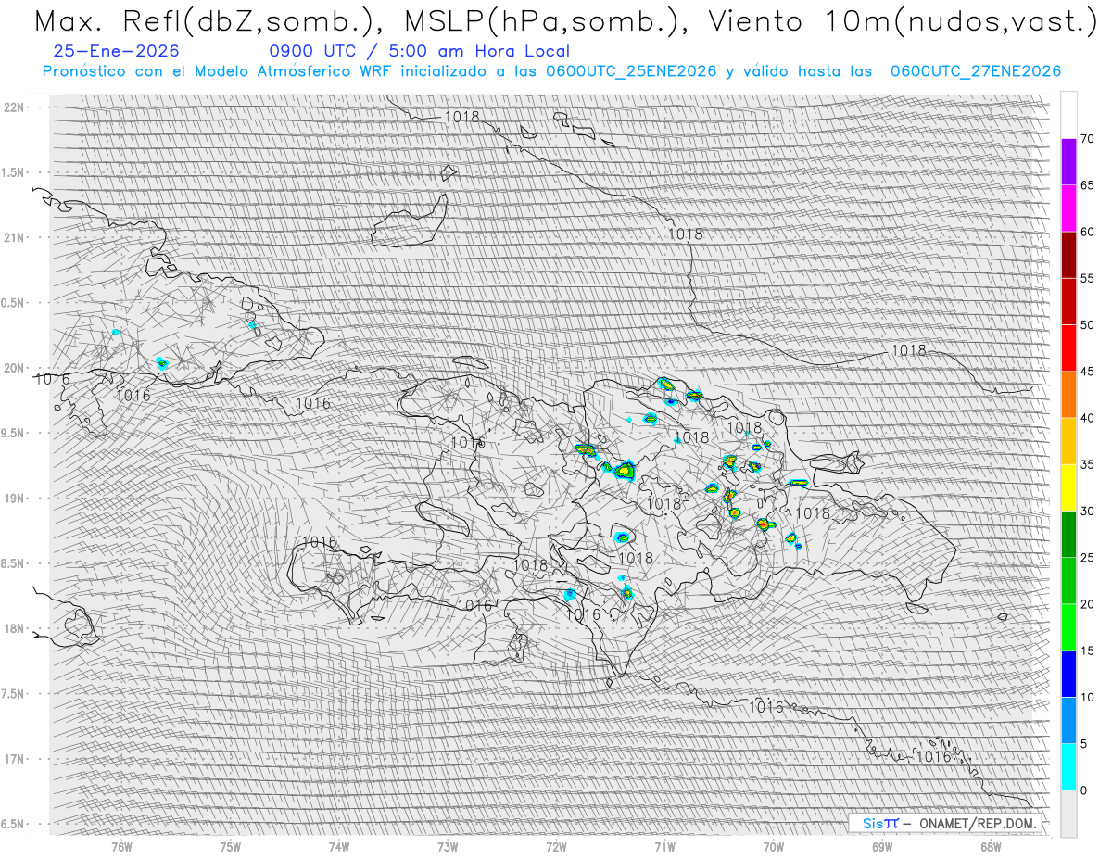
Task: Pick the light blue 5-10 dBZ swatch
Action: pos(1068,720)
